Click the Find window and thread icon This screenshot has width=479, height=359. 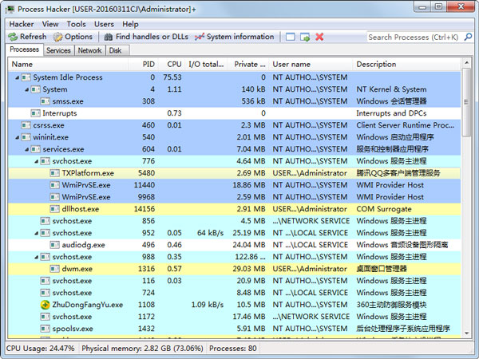coord(305,37)
